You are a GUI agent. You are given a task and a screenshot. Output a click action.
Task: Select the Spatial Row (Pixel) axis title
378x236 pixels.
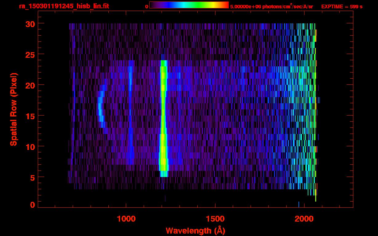coord(13,109)
